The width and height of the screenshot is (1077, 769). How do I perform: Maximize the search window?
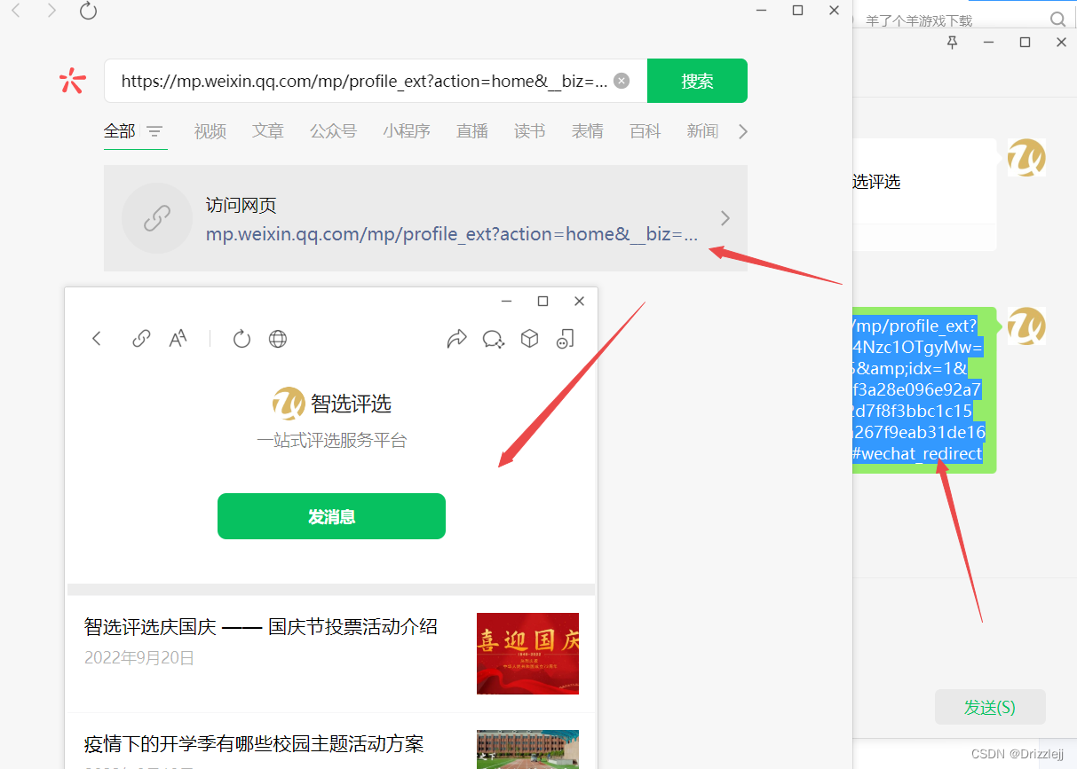coord(797,11)
